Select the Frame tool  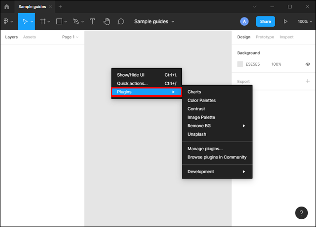click(x=43, y=21)
